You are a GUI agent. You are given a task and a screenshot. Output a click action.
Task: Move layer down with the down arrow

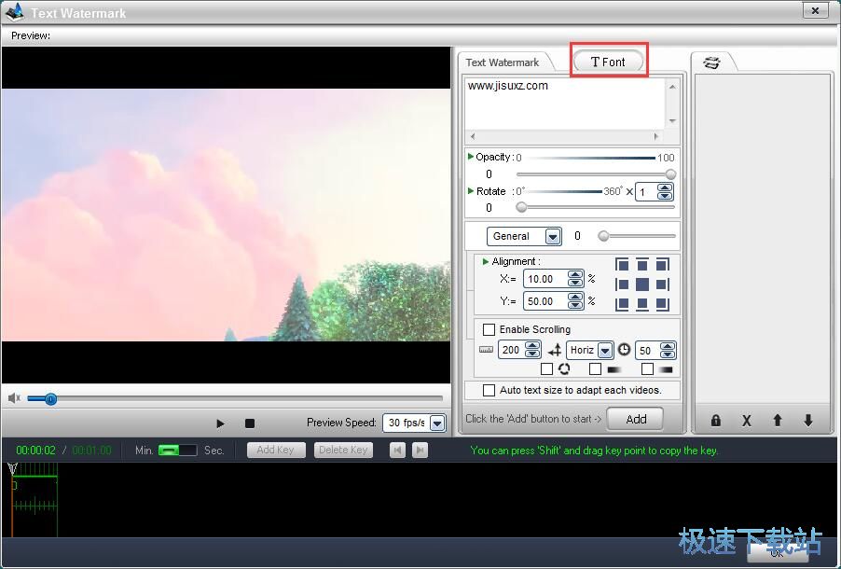click(808, 421)
